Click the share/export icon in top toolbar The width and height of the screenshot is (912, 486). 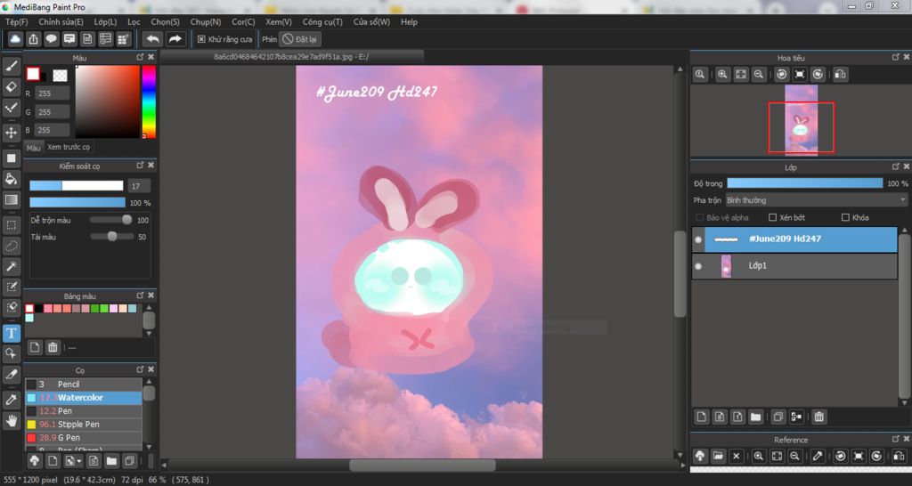[x=34, y=39]
